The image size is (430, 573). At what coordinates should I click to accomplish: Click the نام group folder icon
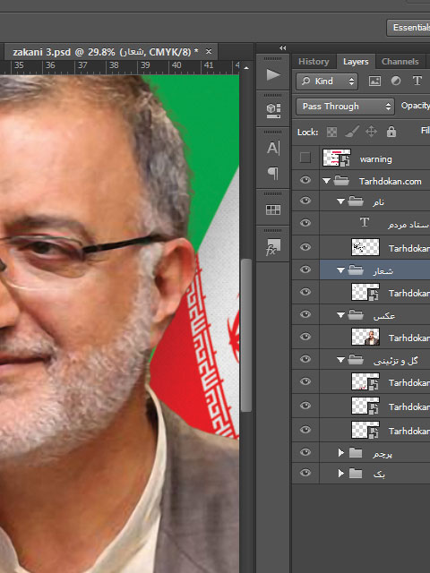(x=356, y=201)
